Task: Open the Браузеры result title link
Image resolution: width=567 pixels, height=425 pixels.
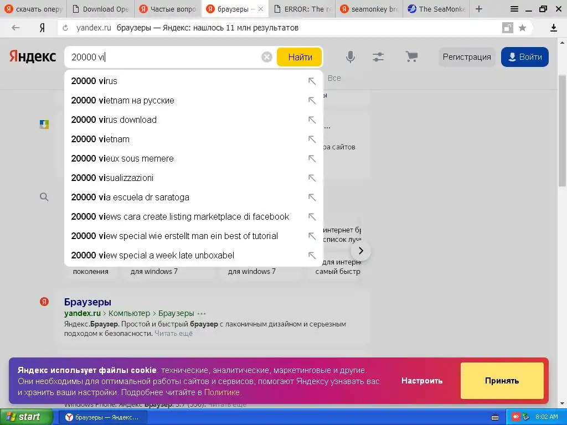Action: click(x=87, y=302)
